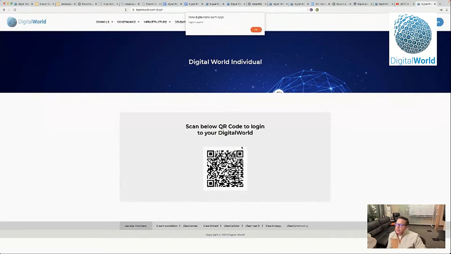
Task: Open the ClearUnited footer link
Action: (x=211, y=226)
